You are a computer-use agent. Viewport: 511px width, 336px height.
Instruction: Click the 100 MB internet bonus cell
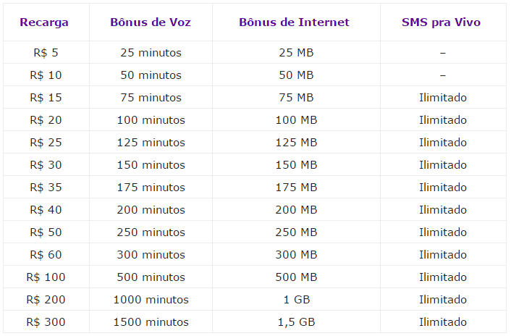coord(296,120)
